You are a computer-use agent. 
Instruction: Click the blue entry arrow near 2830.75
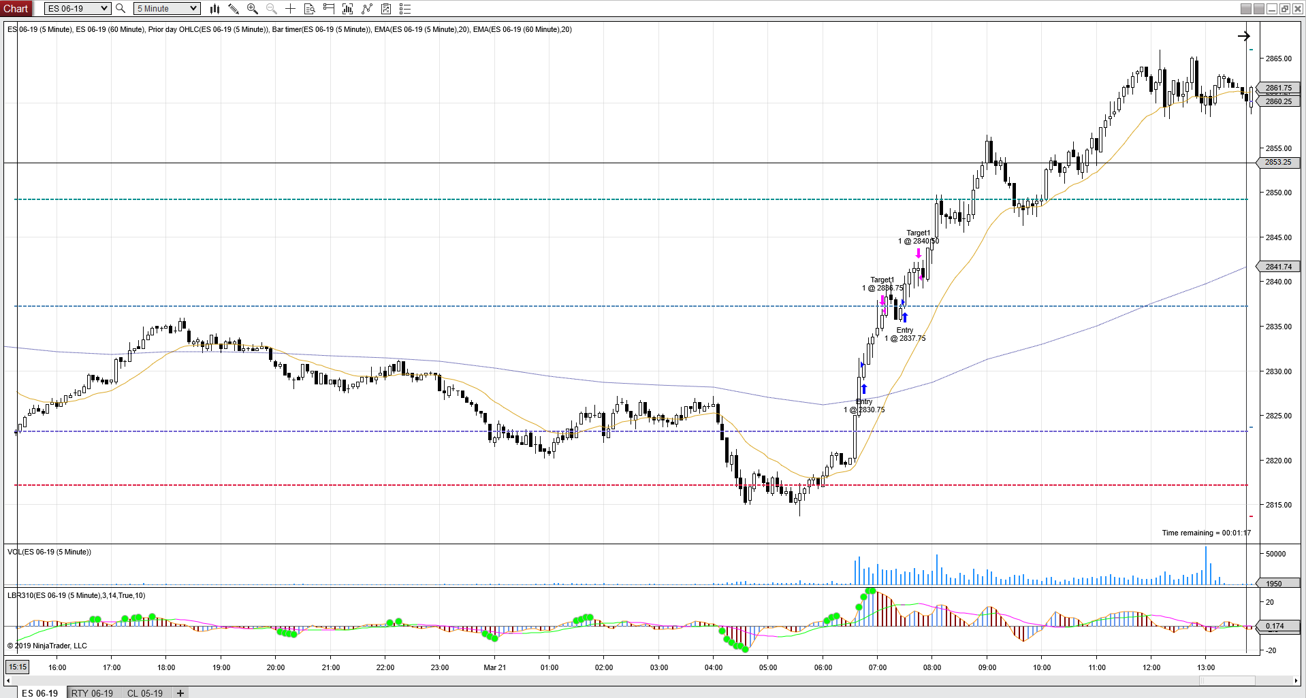864,388
